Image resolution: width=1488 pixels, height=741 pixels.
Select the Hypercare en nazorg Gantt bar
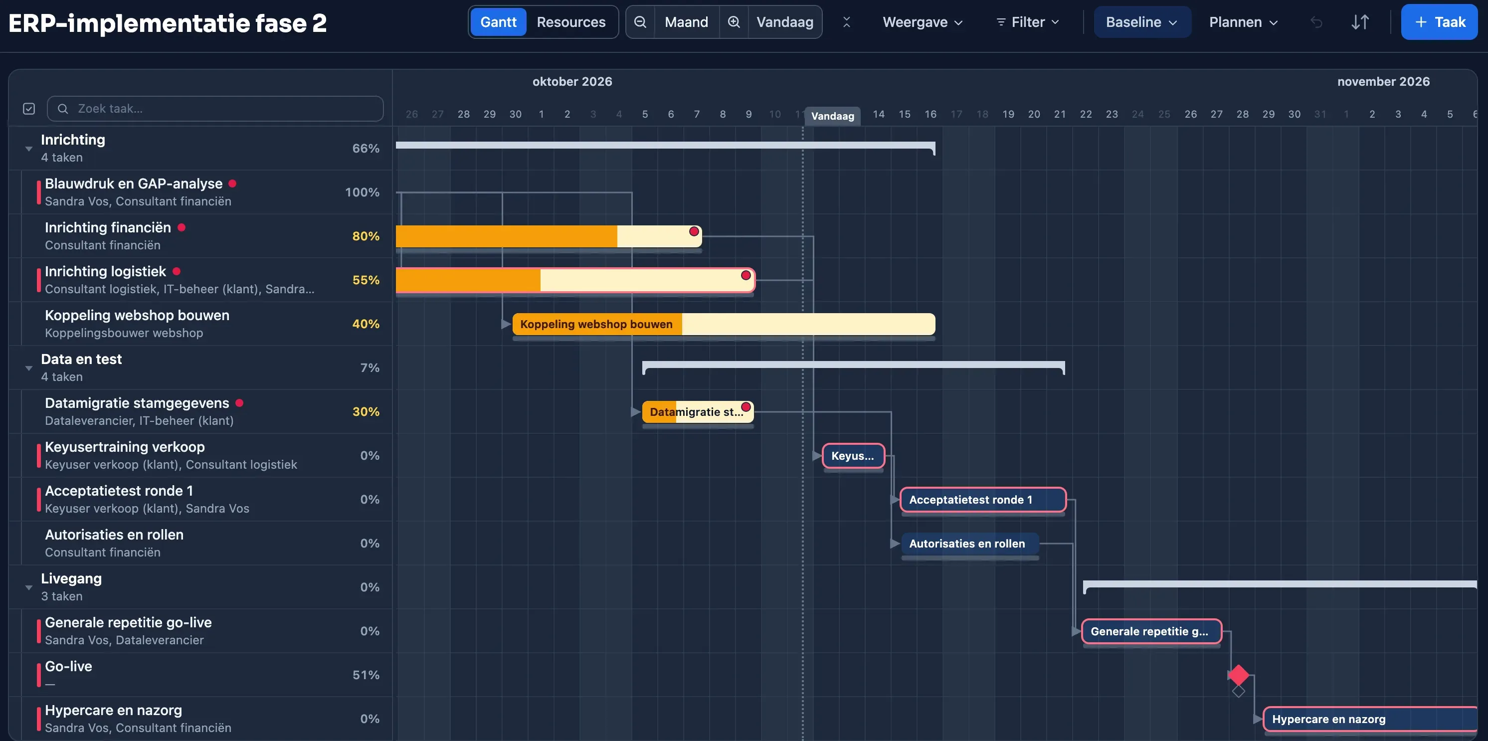1371,719
